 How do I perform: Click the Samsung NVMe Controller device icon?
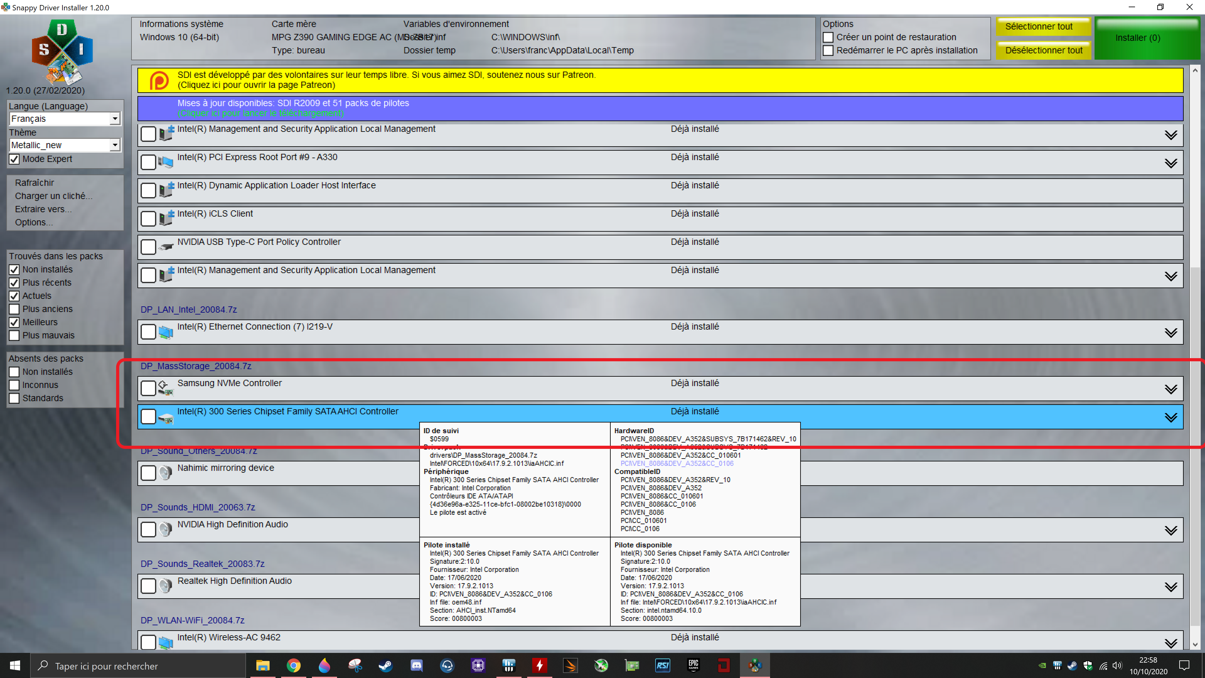(165, 388)
